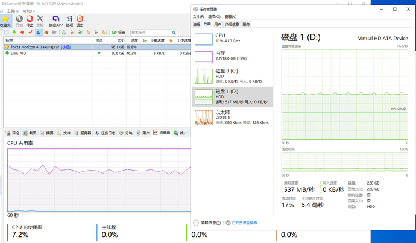This screenshot has height=243, width=416.
Task: Open the Favorites (收藏夹) star in BitComet
Action: click(5, 21)
